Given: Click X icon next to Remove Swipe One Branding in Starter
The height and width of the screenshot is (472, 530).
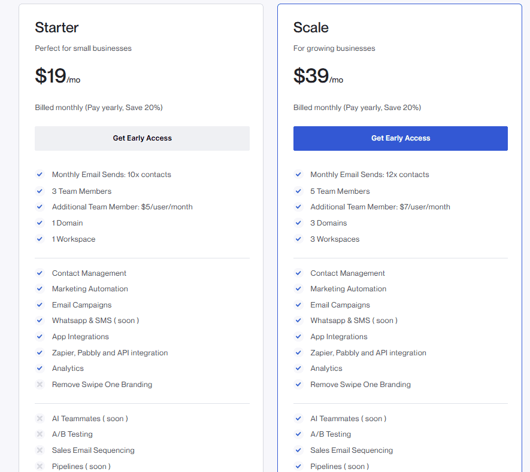Looking at the screenshot, I should (x=40, y=385).
